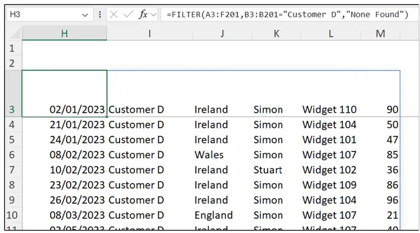Screen dimensions: 420x233
Task: Click cell with date 26/02/2023
Action: coord(64,200)
